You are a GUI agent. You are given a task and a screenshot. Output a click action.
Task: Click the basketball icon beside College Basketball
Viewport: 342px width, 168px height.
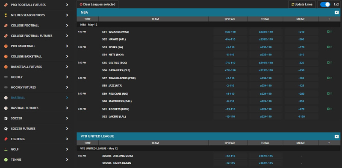[x=6, y=56]
